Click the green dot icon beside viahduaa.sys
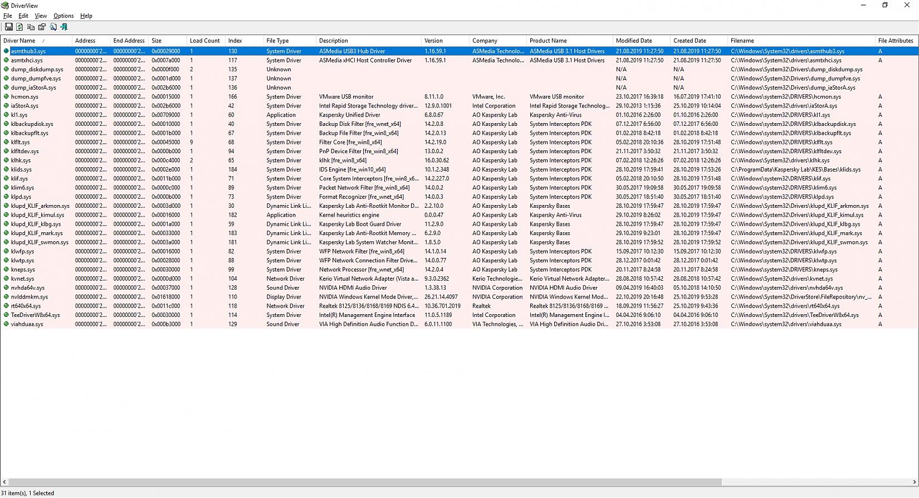 pyautogui.click(x=6, y=324)
